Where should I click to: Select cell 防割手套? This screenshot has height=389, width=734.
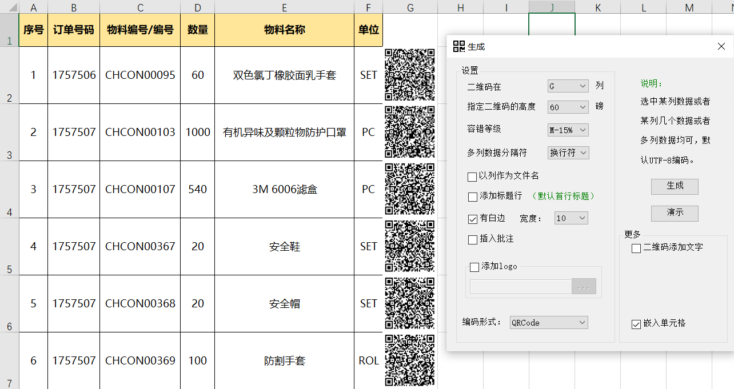[284, 361]
